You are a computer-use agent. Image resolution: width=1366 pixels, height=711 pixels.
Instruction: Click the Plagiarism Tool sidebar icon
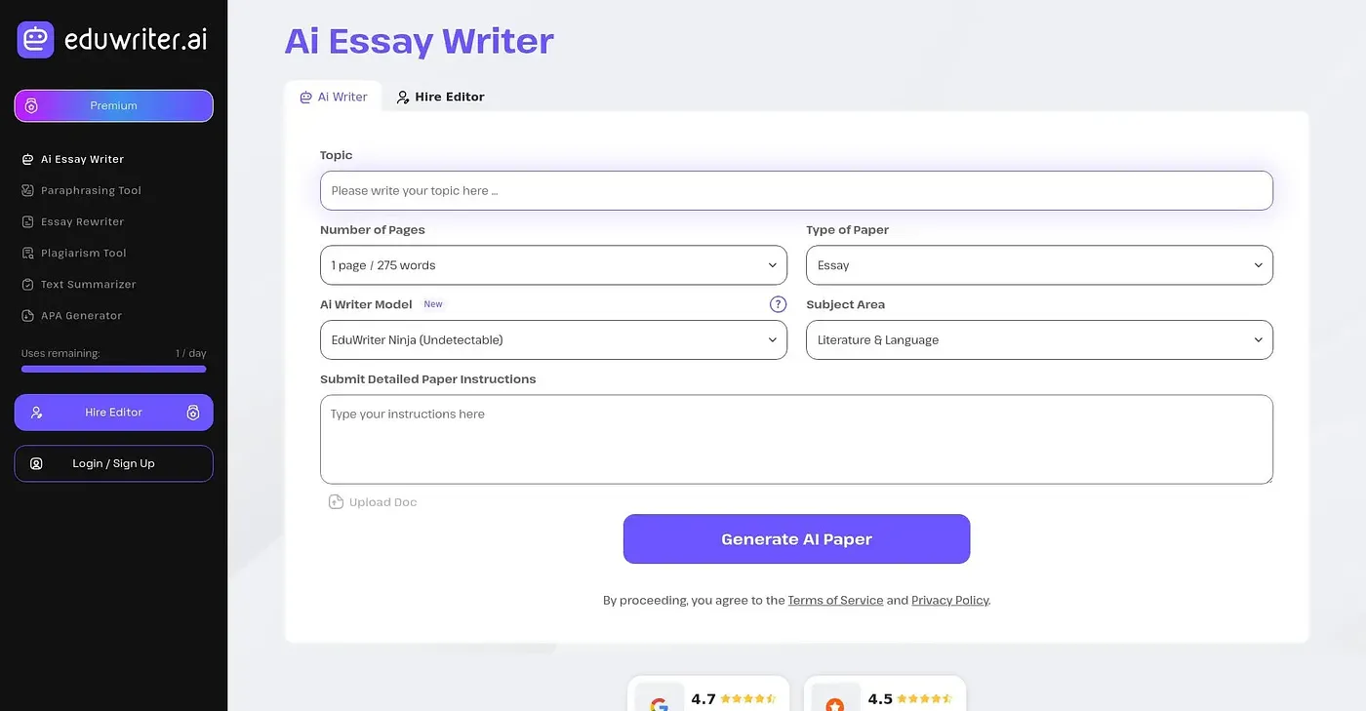click(28, 253)
